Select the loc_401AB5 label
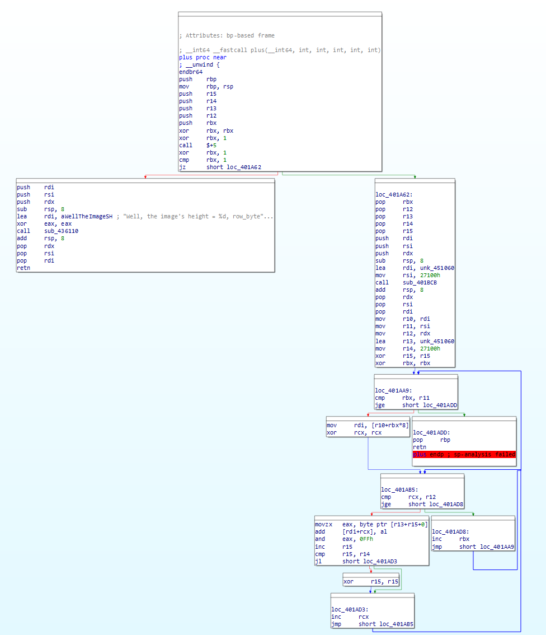This screenshot has width=546, height=635. [400, 489]
